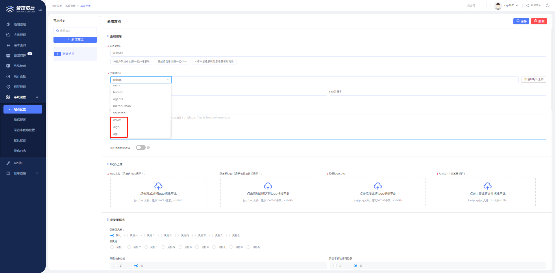Choose agi. from domain dropdown

(x=141, y=134)
